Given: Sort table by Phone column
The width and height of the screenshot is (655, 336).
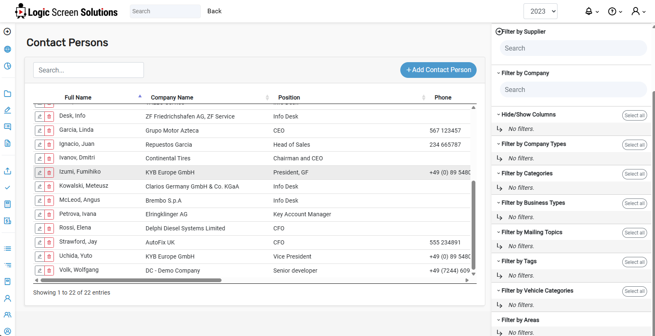Looking at the screenshot, I should click(x=443, y=97).
